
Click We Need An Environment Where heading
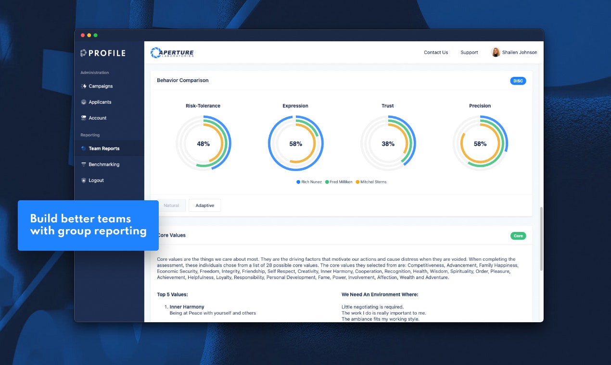380,294
